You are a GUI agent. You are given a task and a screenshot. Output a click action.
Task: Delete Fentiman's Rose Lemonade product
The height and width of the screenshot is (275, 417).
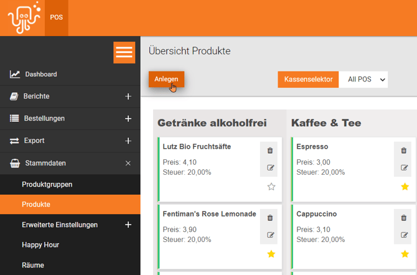point(269,218)
